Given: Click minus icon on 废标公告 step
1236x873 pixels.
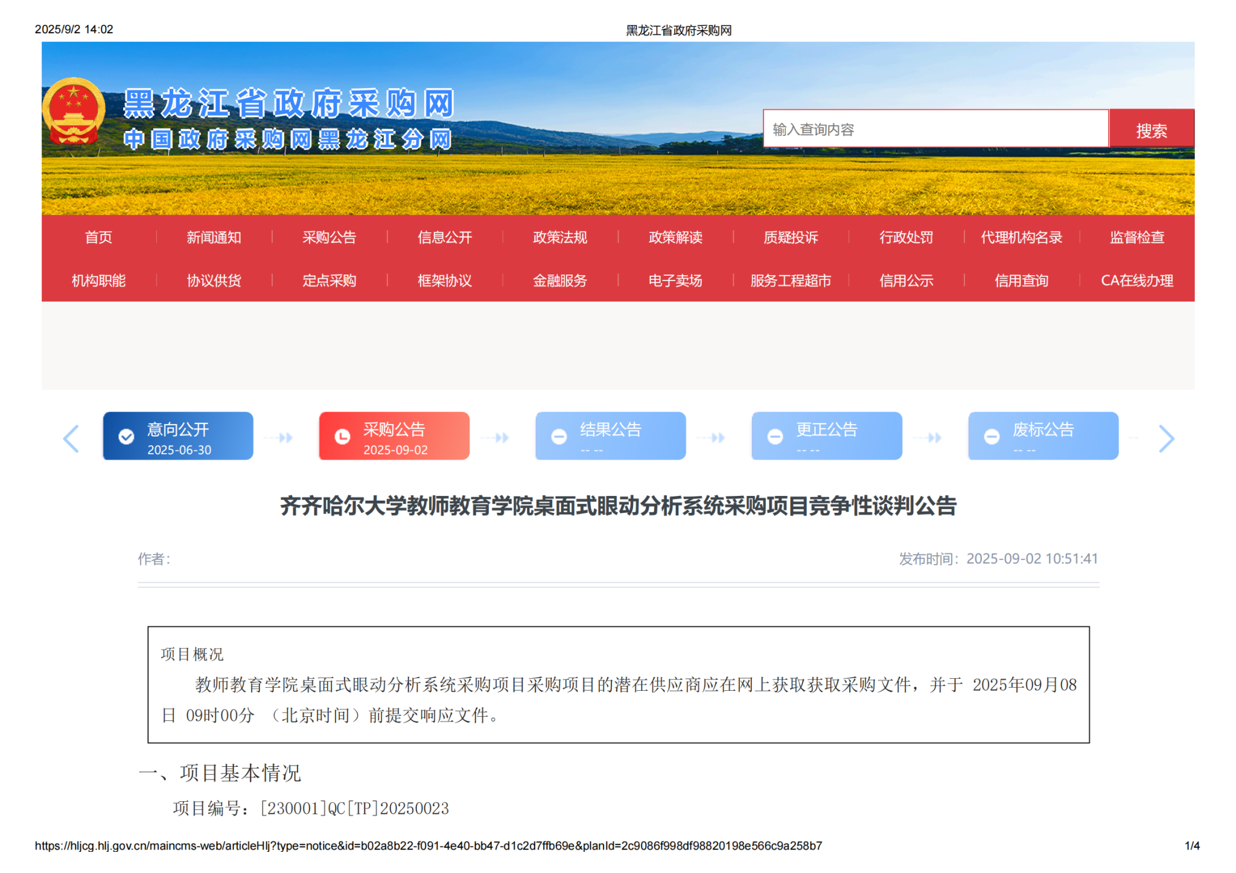Looking at the screenshot, I should tap(992, 436).
